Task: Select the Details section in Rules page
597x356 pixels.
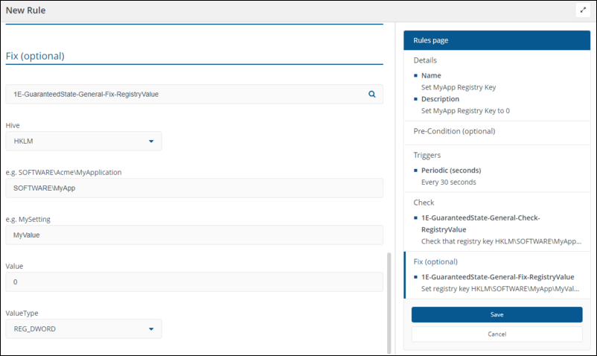Action: [x=425, y=60]
